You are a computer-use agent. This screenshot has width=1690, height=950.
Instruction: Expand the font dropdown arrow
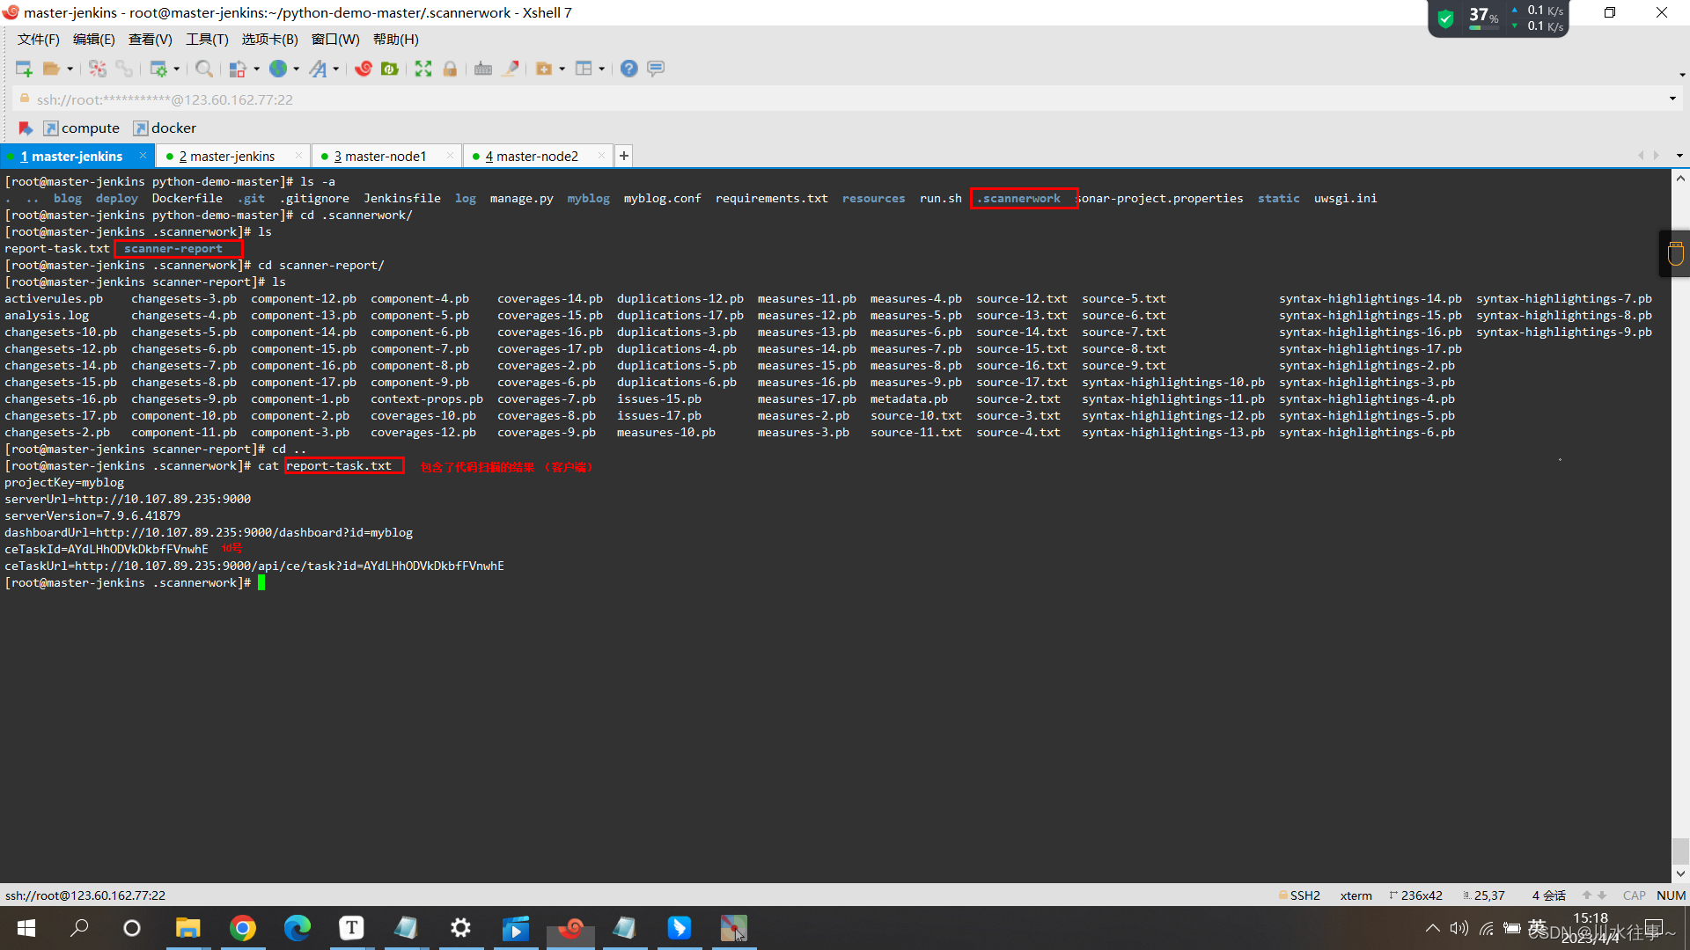(336, 69)
